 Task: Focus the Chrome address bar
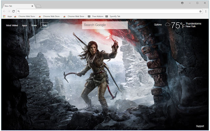click(109, 11)
